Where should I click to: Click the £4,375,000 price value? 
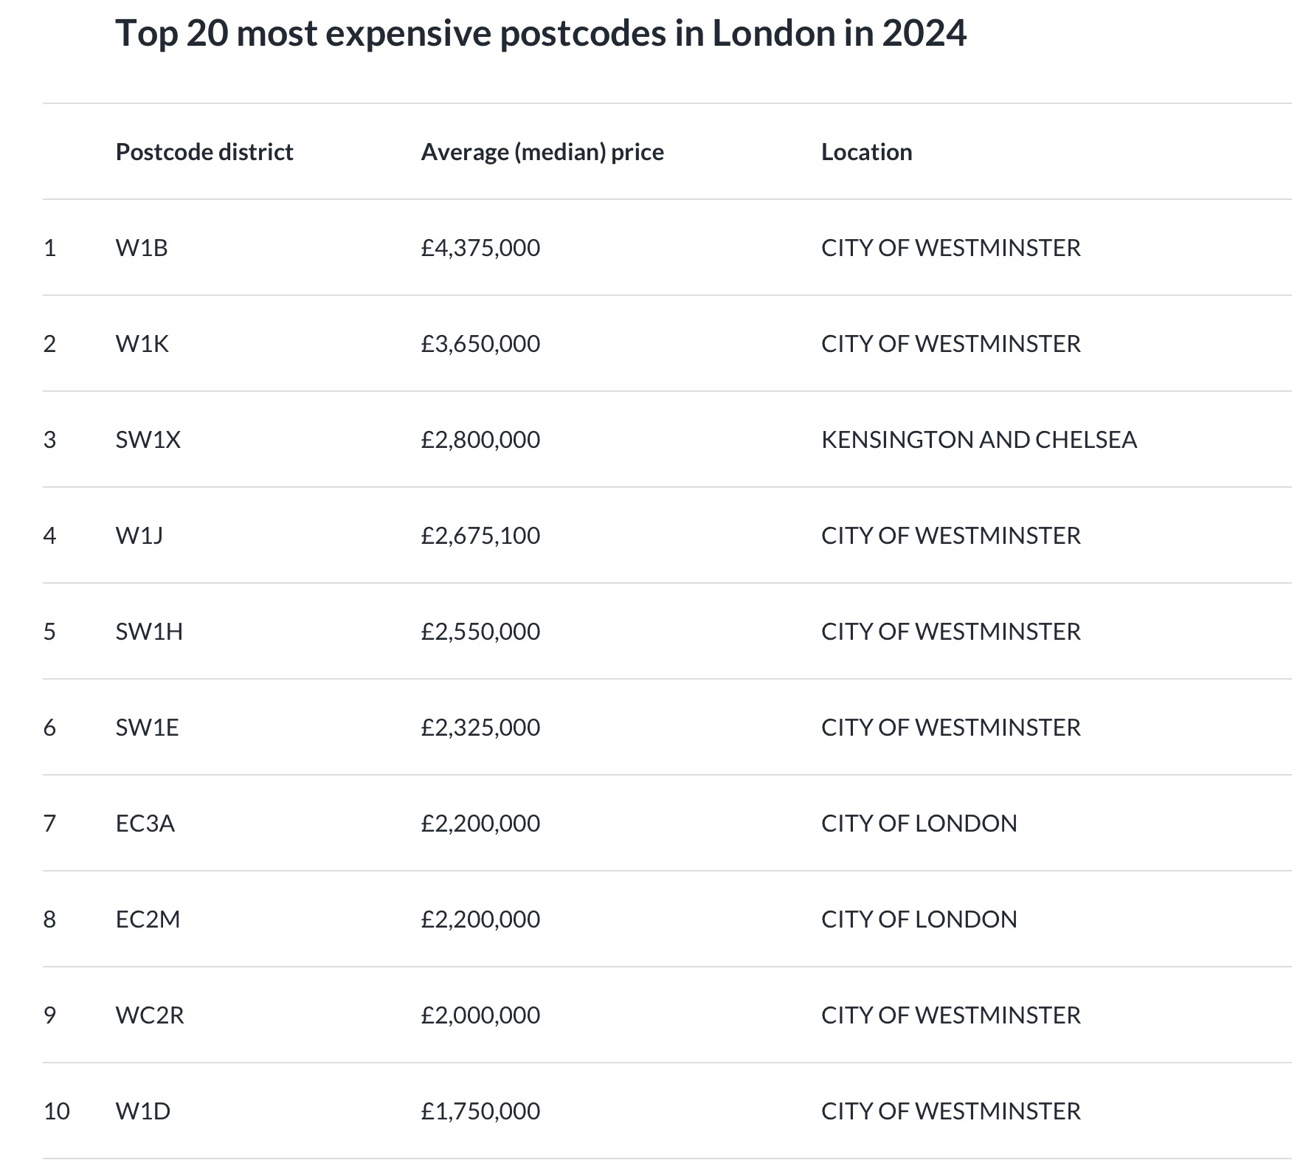point(480,248)
